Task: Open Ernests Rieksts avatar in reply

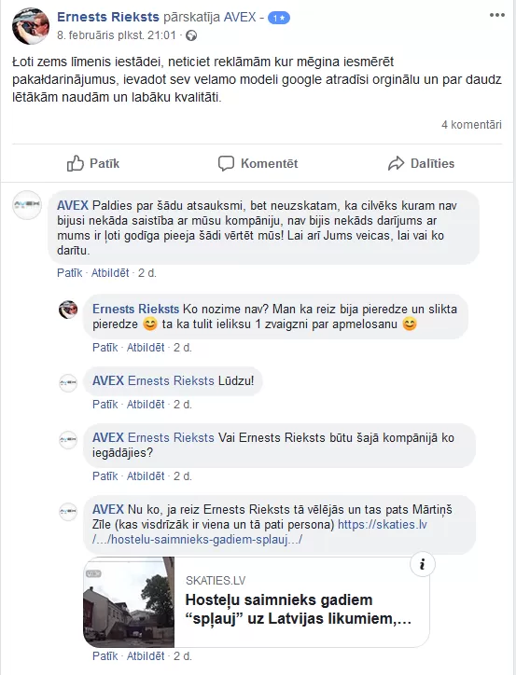Action: pos(68,310)
